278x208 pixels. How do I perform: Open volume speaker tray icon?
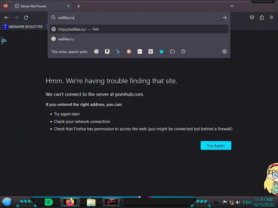pos(238,202)
